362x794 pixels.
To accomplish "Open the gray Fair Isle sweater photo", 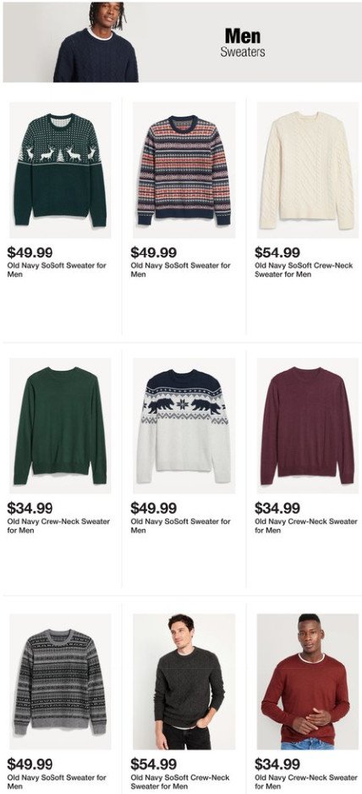I will (60, 681).
